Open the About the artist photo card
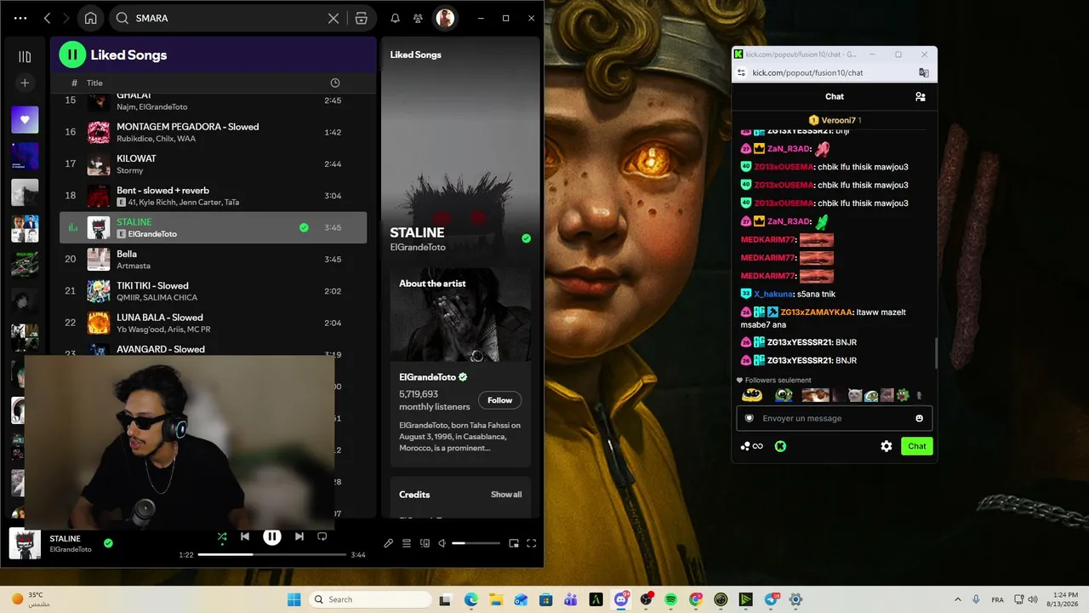This screenshot has width=1089, height=613. pos(460,315)
